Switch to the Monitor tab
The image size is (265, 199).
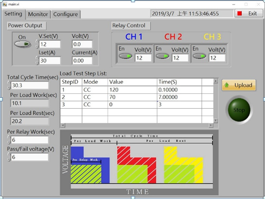coord(38,14)
